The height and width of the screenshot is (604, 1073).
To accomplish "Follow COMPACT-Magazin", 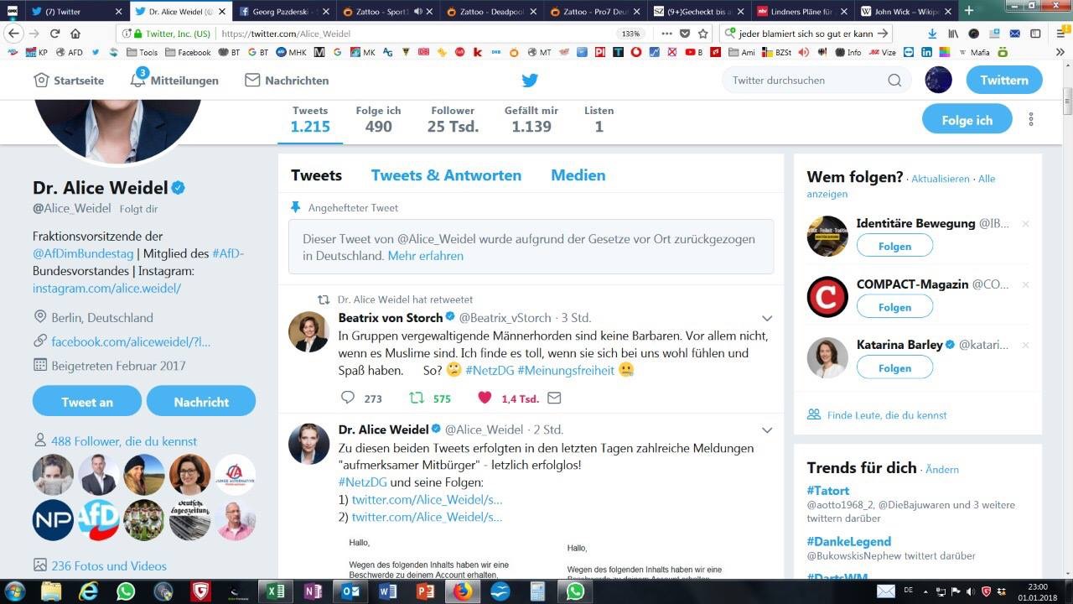I will pyautogui.click(x=894, y=307).
